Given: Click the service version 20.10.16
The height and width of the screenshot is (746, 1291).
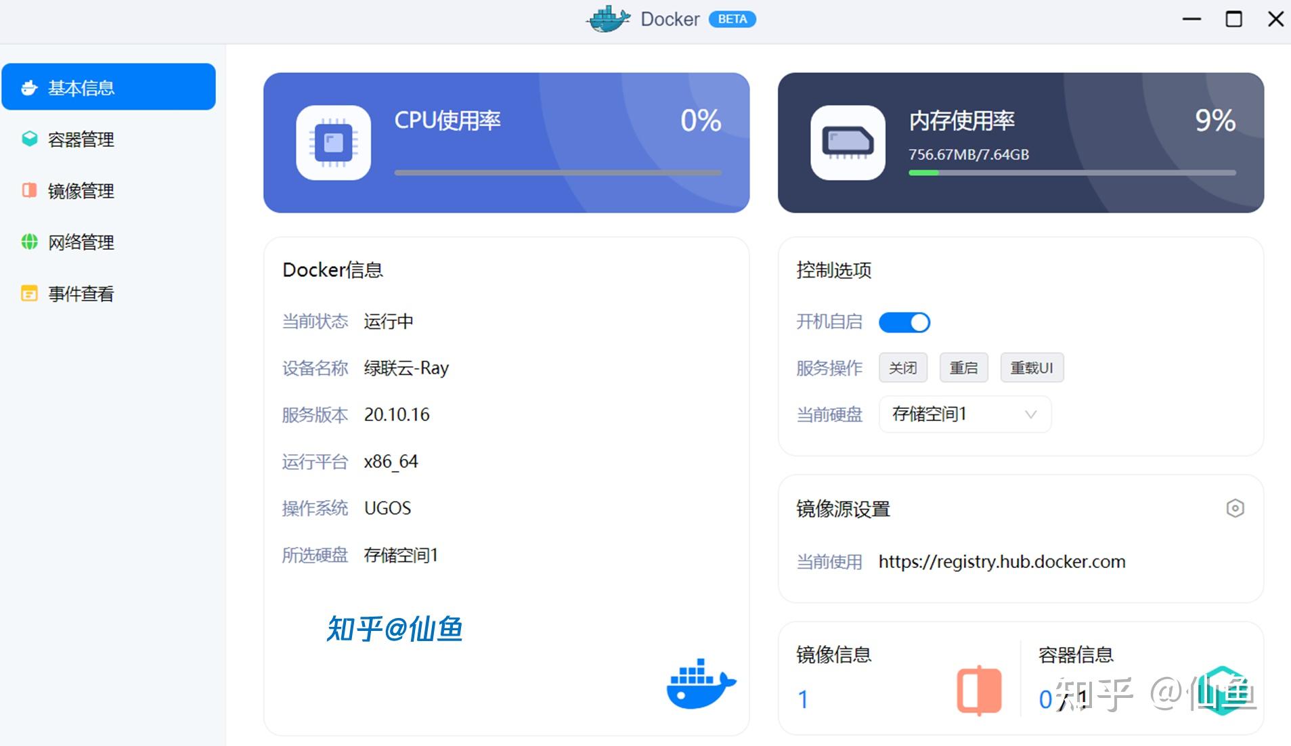Looking at the screenshot, I should coord(397,414).
